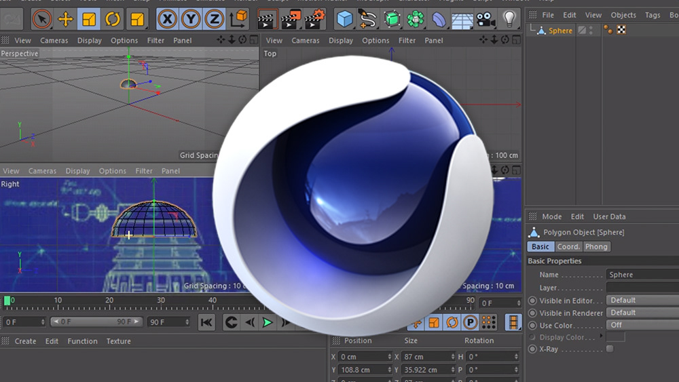Image resolution: width=679 pixels, height=382 pixels.
Task: Toggle Y axis lock
Action: [x=191, y=19]
